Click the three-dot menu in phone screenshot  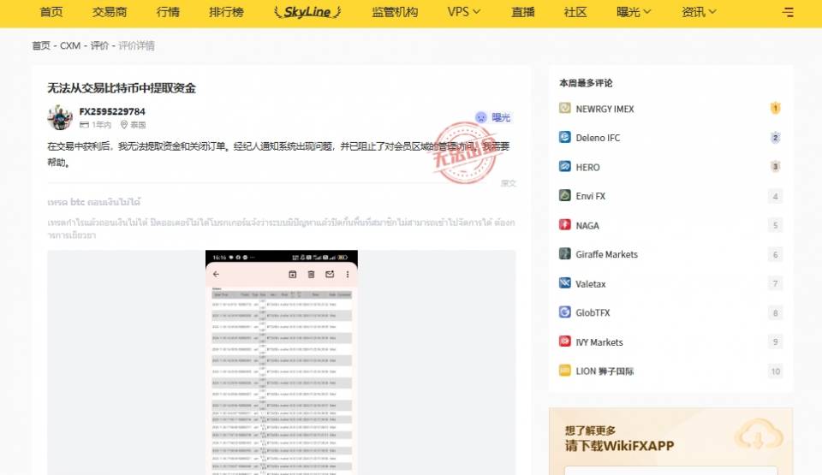tap(348, 274)
